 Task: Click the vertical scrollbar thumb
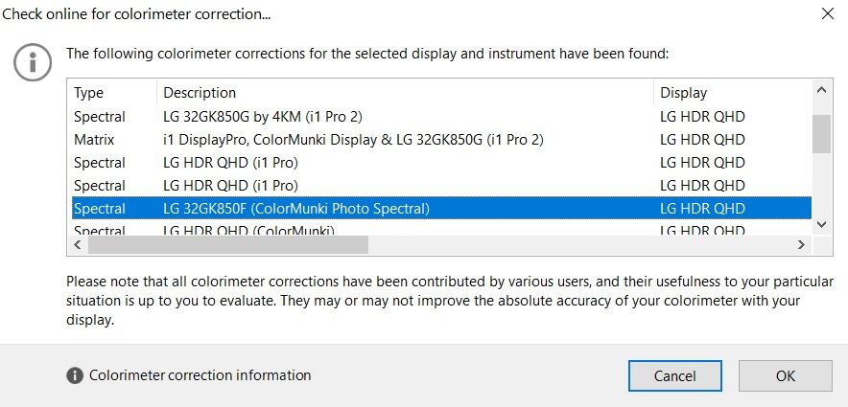[x=821, y=133]
